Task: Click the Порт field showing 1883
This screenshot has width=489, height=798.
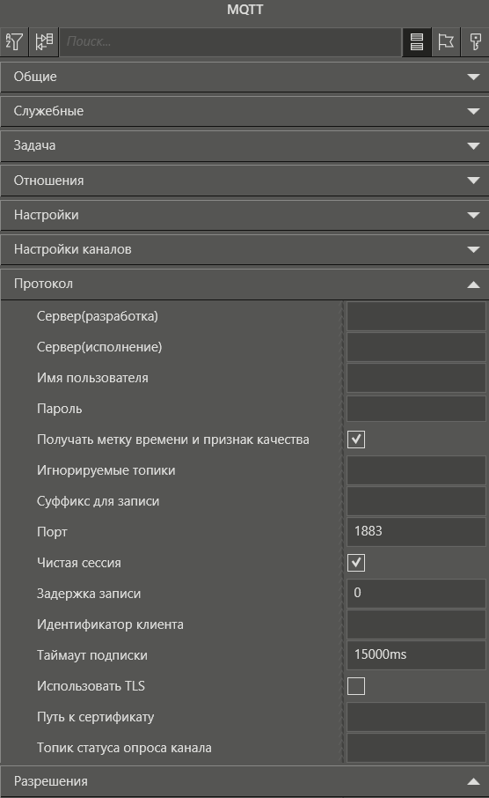Action: tap(416, 532)
